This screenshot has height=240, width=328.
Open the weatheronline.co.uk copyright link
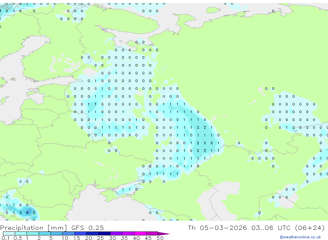pos(300,237)
